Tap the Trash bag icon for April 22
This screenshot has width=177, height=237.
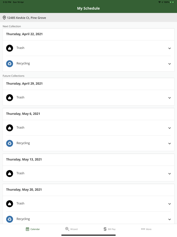pyautogui.click(x=10, y=48)
